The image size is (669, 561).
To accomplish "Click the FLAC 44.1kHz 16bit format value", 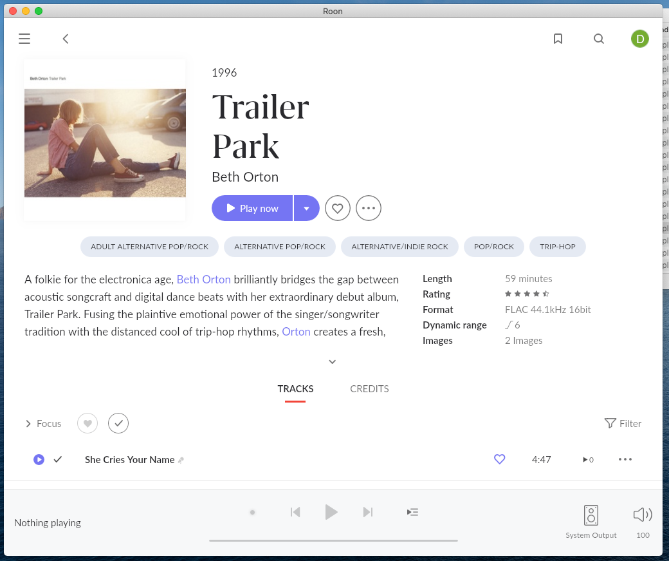I will (548, 310).
